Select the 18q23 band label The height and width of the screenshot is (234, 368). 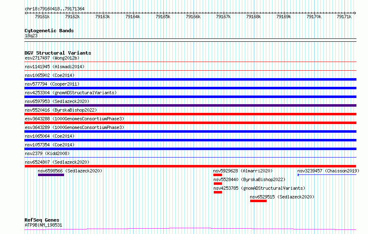[x=31, y=36]
